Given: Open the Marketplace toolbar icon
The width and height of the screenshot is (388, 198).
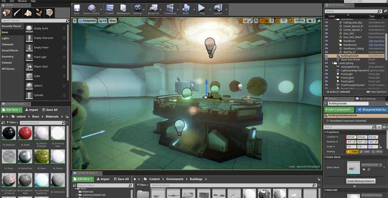Looking at the screenshot, I should point(123,9).
